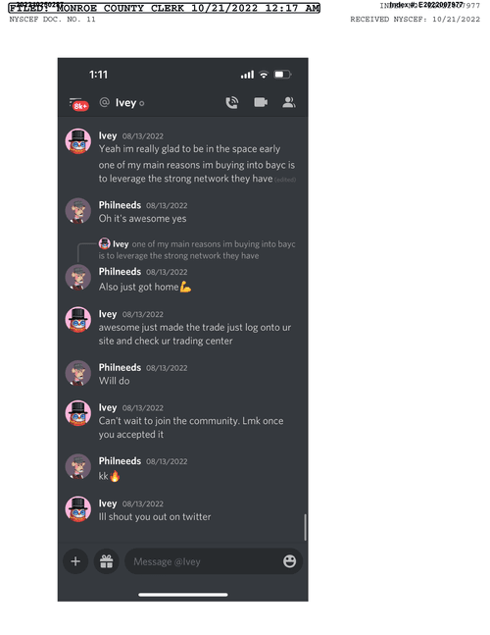The image size is (490, 635).
Task: Open the gift icon
Action: pos(106,561)
